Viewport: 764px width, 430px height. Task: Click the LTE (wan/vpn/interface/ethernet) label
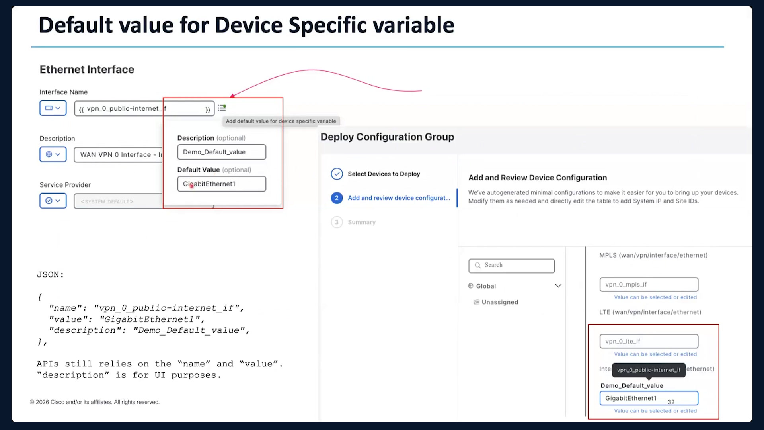(x=650, y=312)
